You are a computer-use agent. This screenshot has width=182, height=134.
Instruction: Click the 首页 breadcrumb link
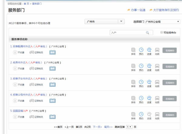[26, 3]
